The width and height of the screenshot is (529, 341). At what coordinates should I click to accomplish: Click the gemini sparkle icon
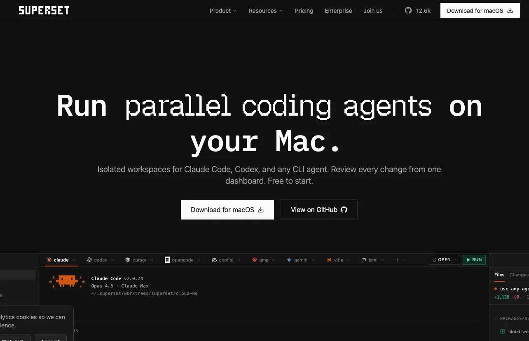[289, 260]
